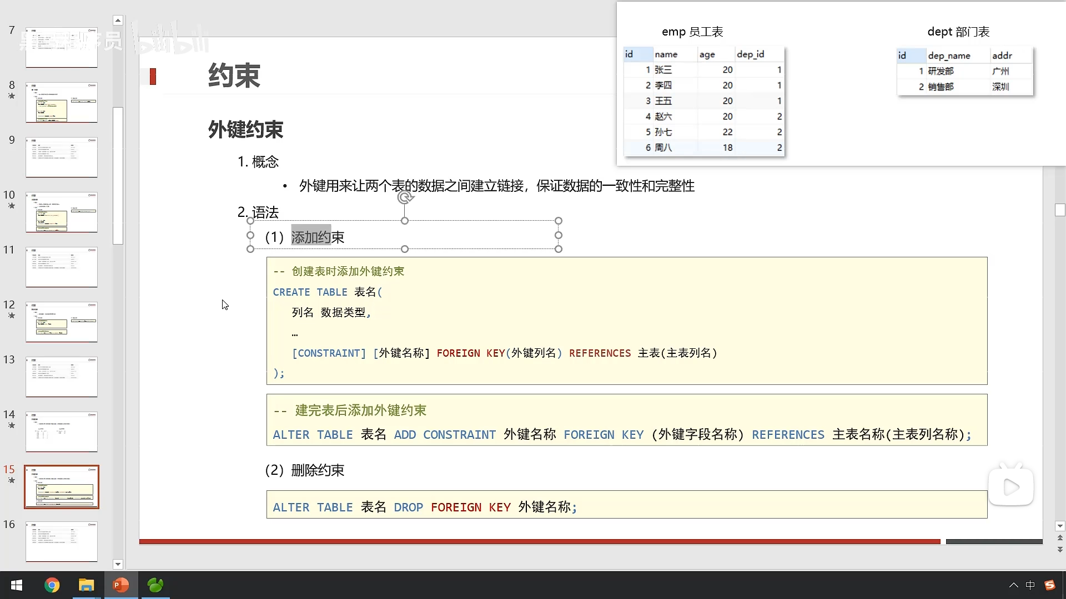The width and height of the screenshot is (1066, 599).
Task: Click the red video progress bar
Action: point(539,541)
